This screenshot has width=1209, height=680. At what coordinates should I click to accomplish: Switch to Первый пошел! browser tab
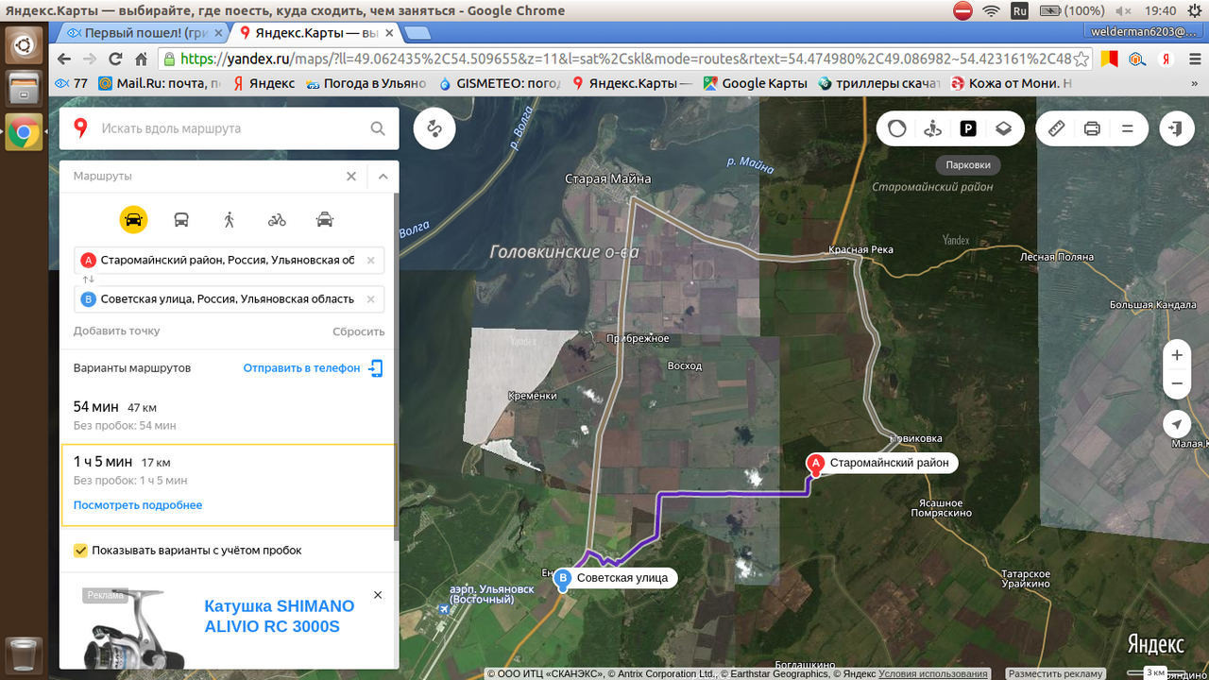pos(144,32)
